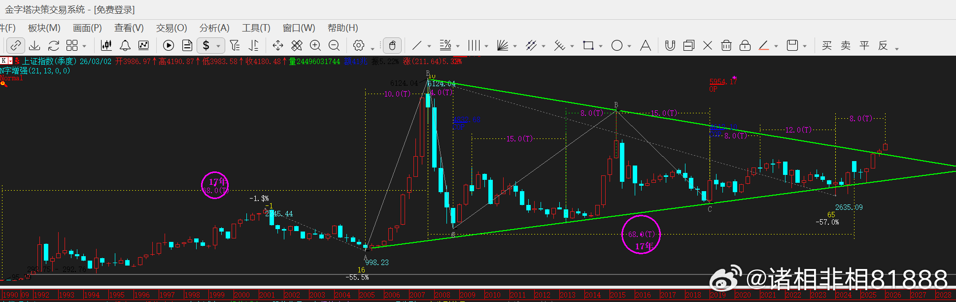Click the N字增强(21,13,0,0) indicator label
This screenshot has width=956, height=302.
35,70
